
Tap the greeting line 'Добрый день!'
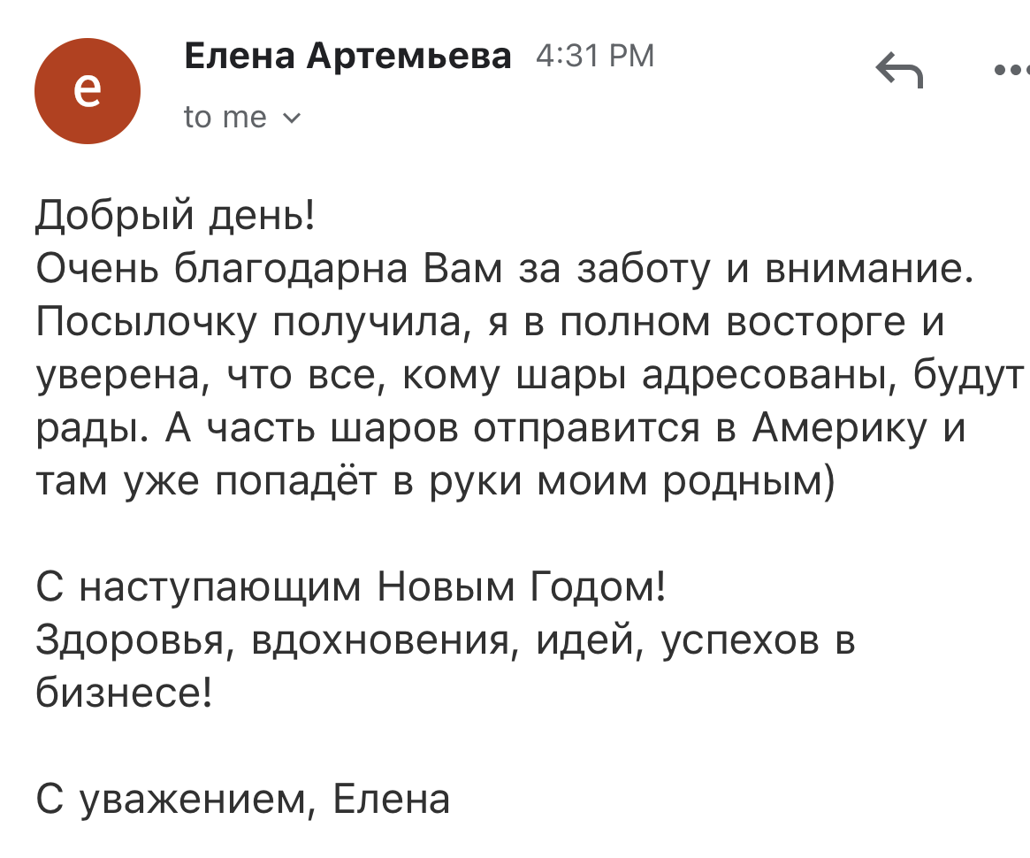click(175, 216)
